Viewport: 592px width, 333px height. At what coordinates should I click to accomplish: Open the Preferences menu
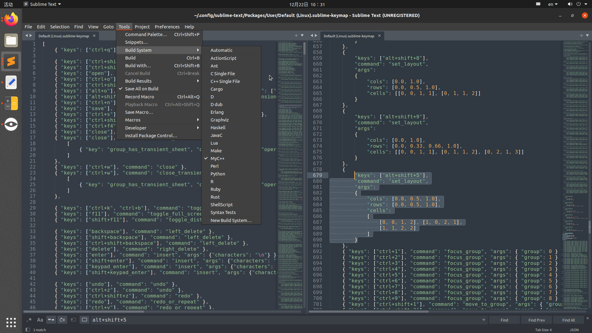[167, 27]
